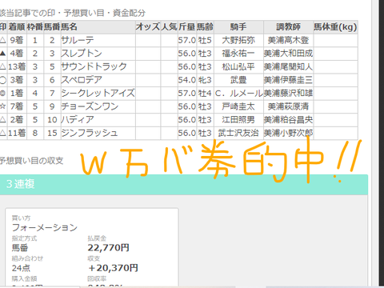This screenshot has height=288, width=384.
Task: Click the ☆ mark in チョーズンワン row
Action: [x=2, y=106]
